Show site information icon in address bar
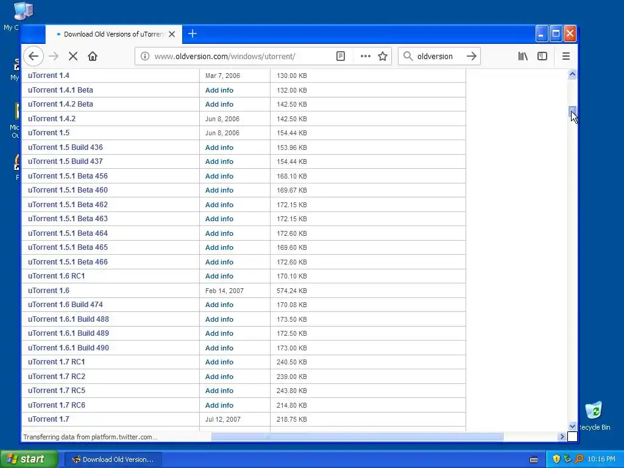 pos(145,56)
